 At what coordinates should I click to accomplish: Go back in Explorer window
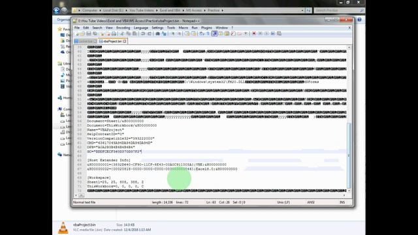(x=57, y=10)
